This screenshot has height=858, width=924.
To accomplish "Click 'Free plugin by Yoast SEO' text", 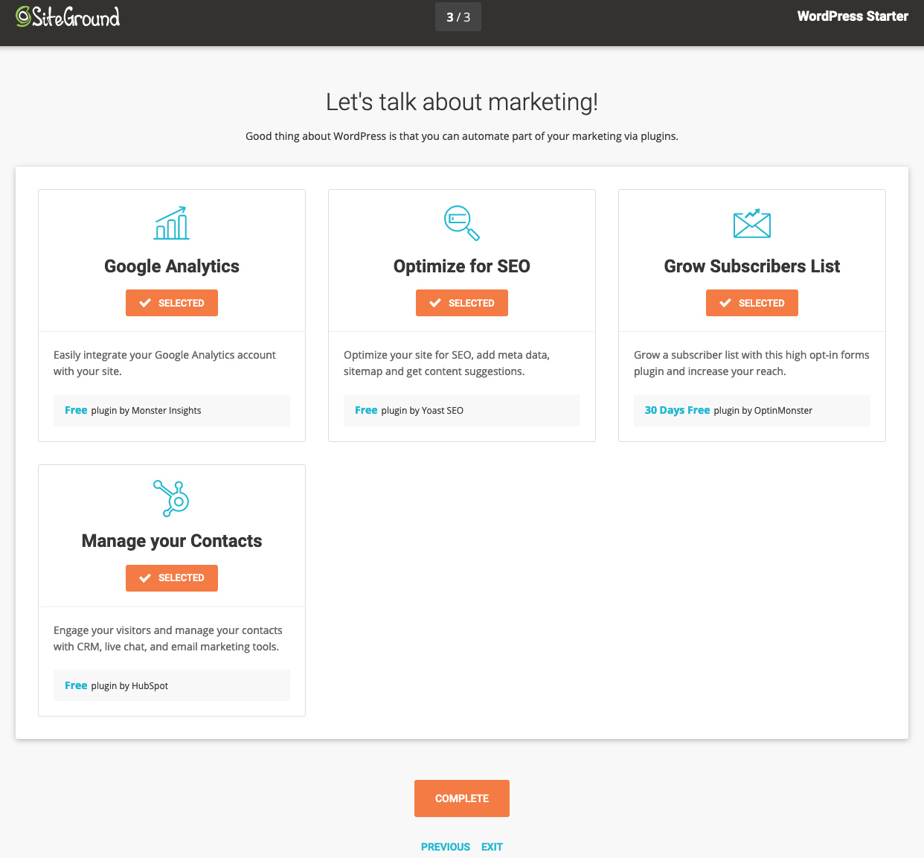I will (409, 410).
